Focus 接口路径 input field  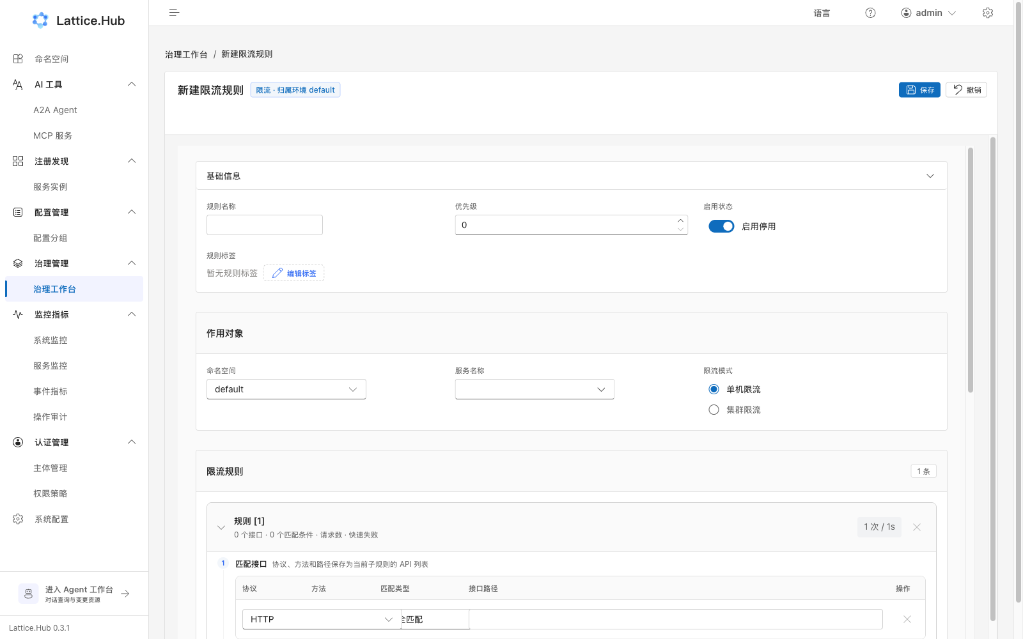[676, 619]
